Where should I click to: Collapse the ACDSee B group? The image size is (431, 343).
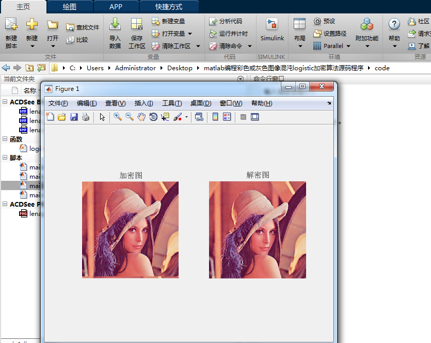[x=5, y=101]
